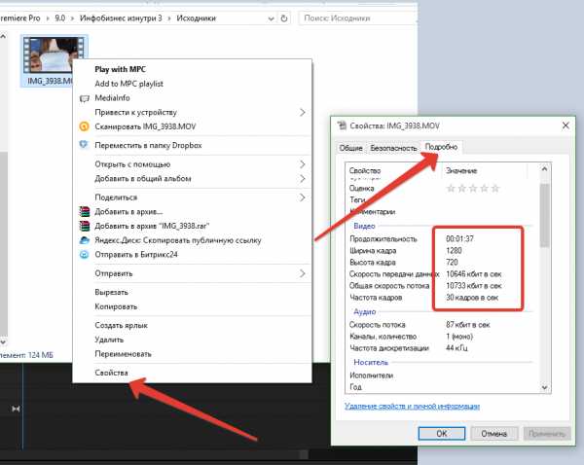Image resolution: width=584 pixels, height=465 pixels.
Task: Click WinRAR icon next to Добавить в архив...
Action: 85,211
